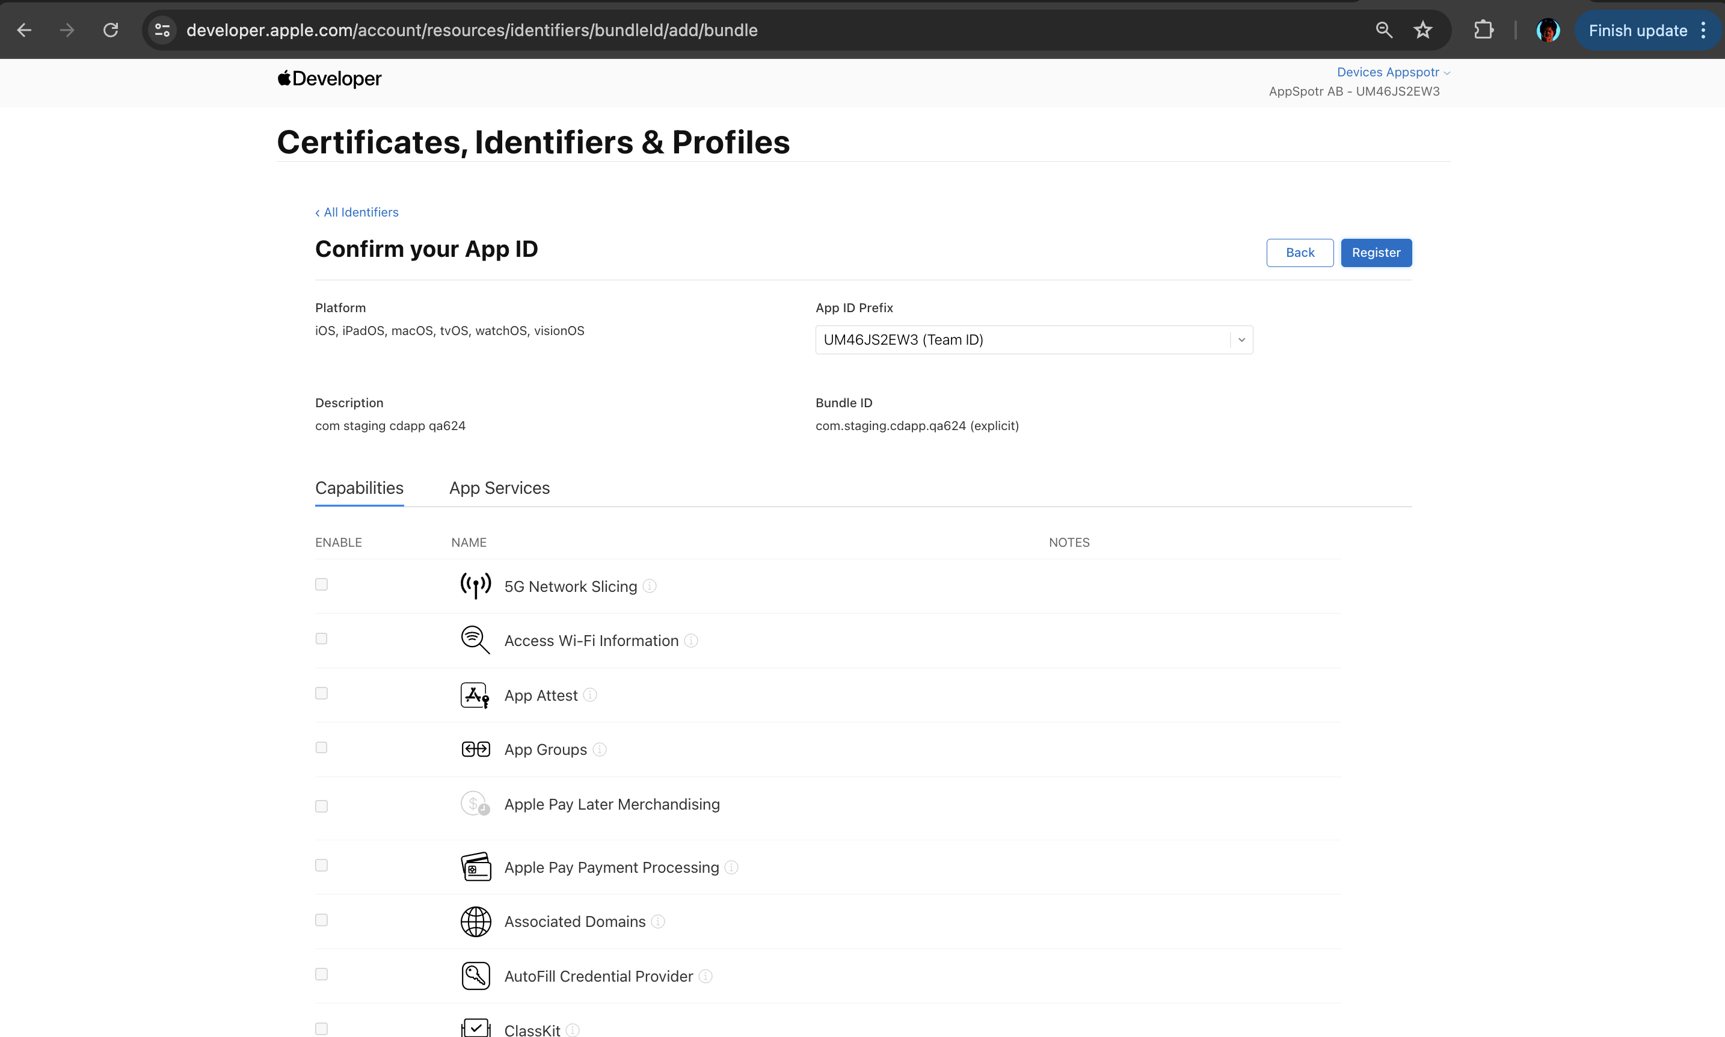
Task: Expand the Devices Appspotr account menu
Action: coord(1393,72)
